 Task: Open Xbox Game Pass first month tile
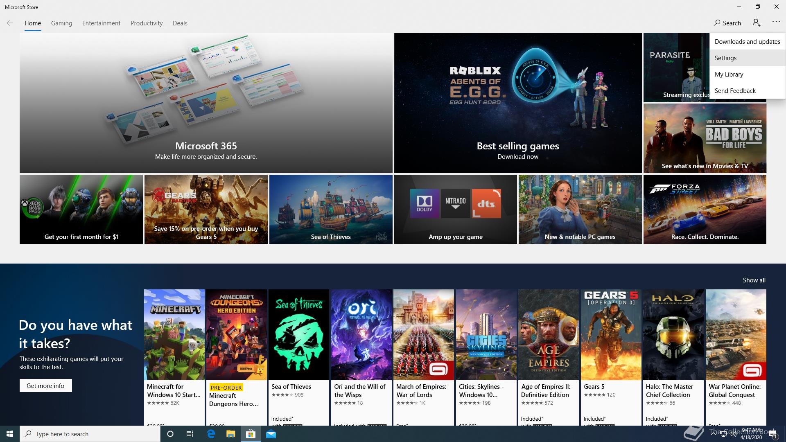[x=81, y=210]
